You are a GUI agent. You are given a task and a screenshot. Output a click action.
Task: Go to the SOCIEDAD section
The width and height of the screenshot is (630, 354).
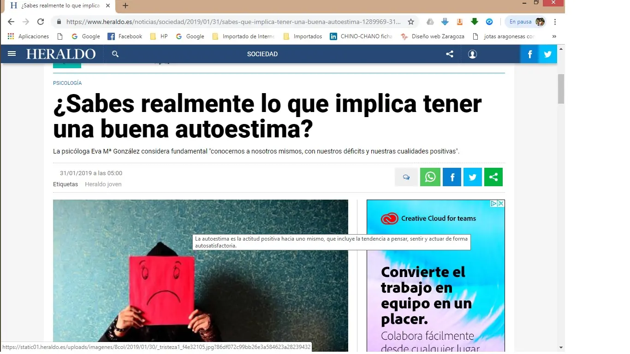(x=262, y=54)
